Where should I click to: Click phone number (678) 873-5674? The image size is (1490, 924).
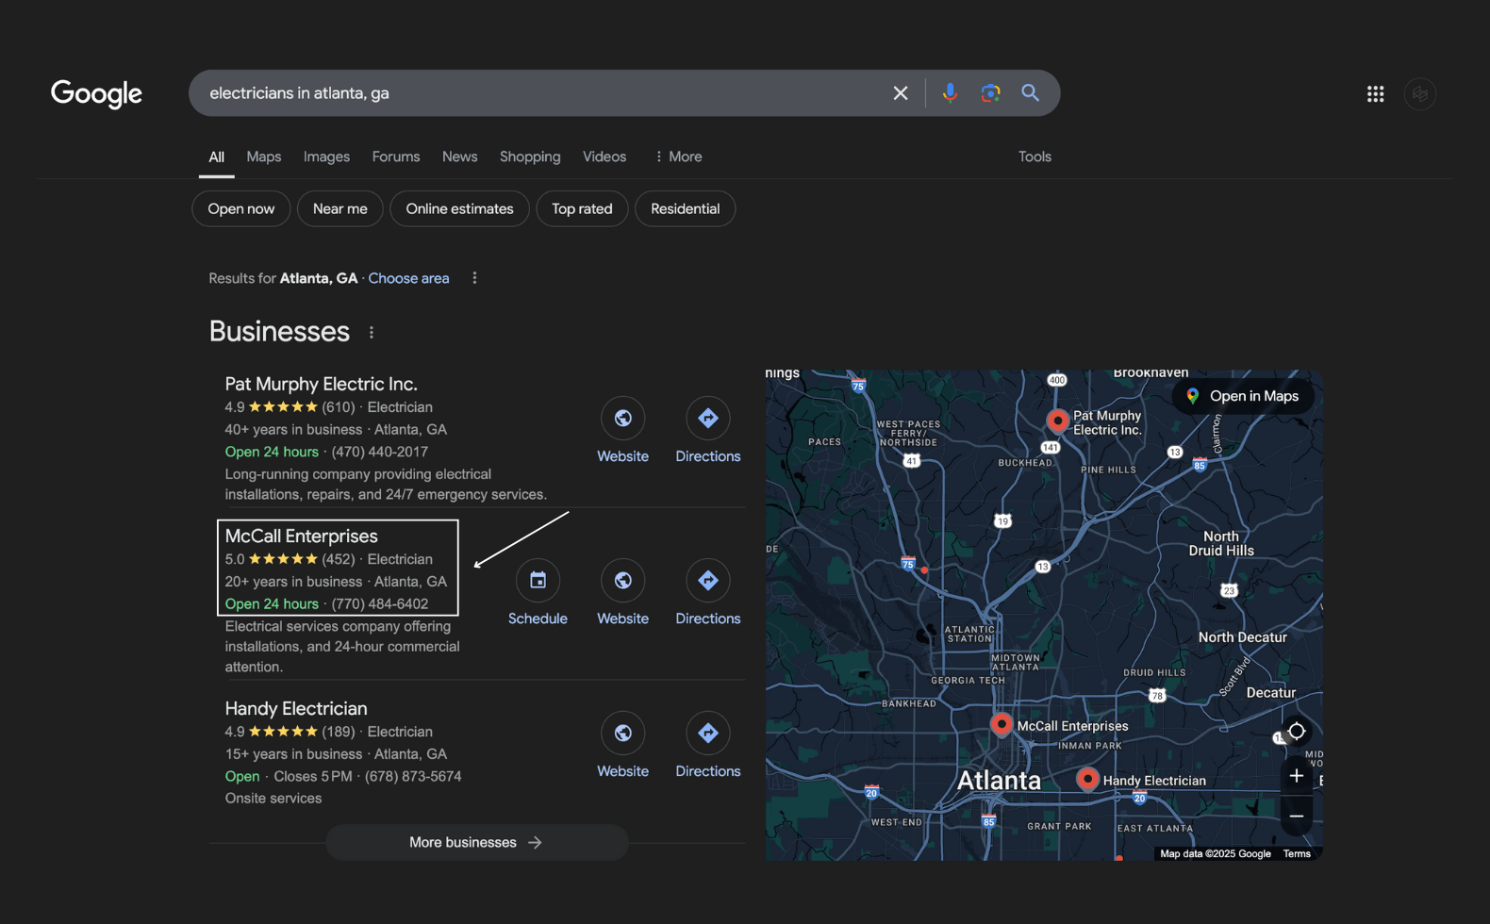413,776
